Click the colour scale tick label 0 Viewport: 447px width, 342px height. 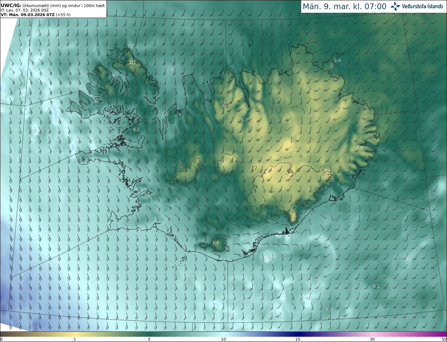point(1,339)
